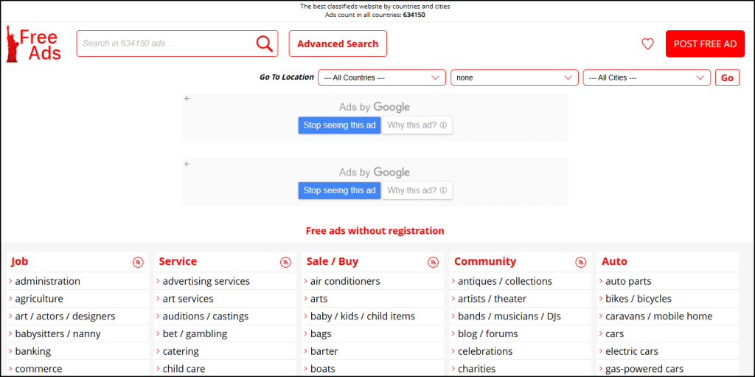Open the gas-powered cars category
755x377 pixels.
(644, 369)
